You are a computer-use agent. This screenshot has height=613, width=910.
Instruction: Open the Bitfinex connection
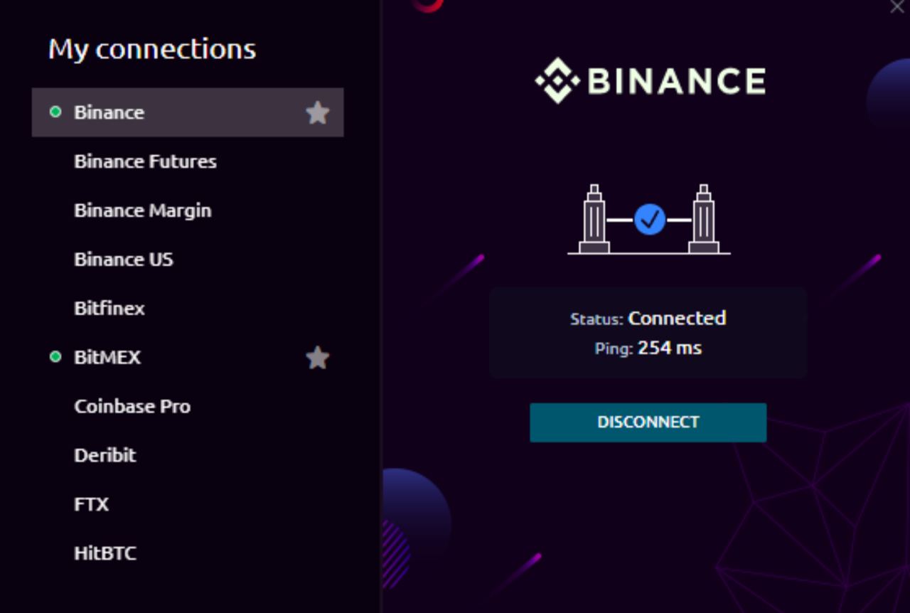coord(109,309)
